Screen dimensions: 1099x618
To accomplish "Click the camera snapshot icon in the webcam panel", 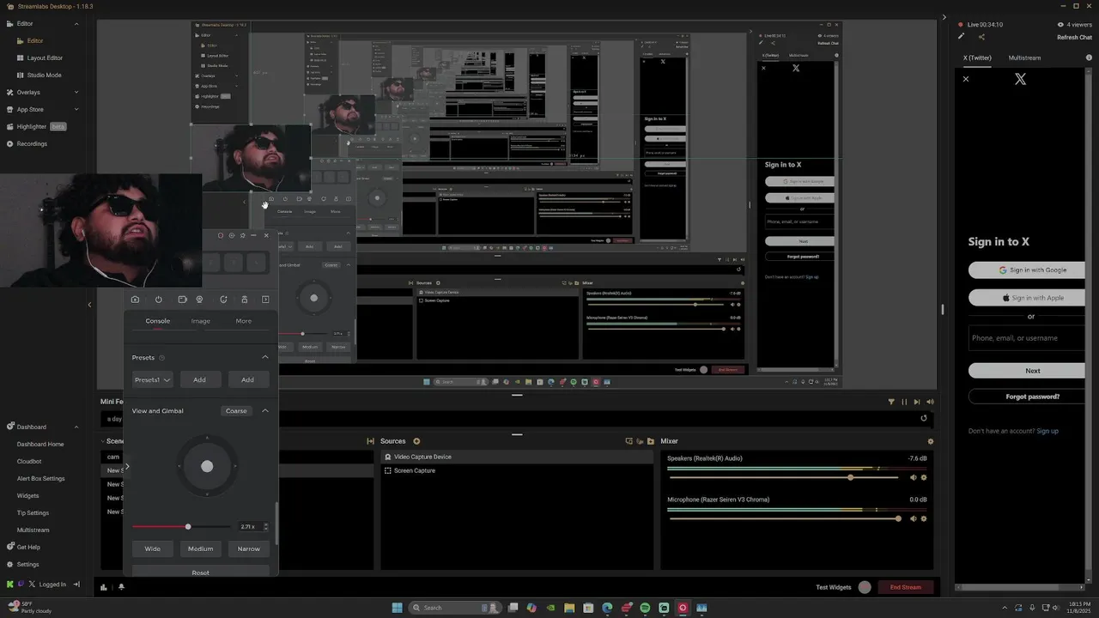I will [x=135, y=300].
